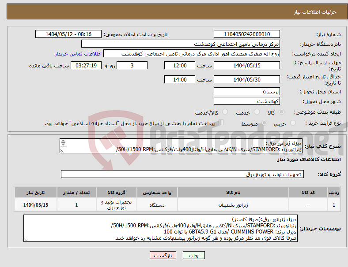Click the تاریخ نیاز column header

tap(36, 193)
